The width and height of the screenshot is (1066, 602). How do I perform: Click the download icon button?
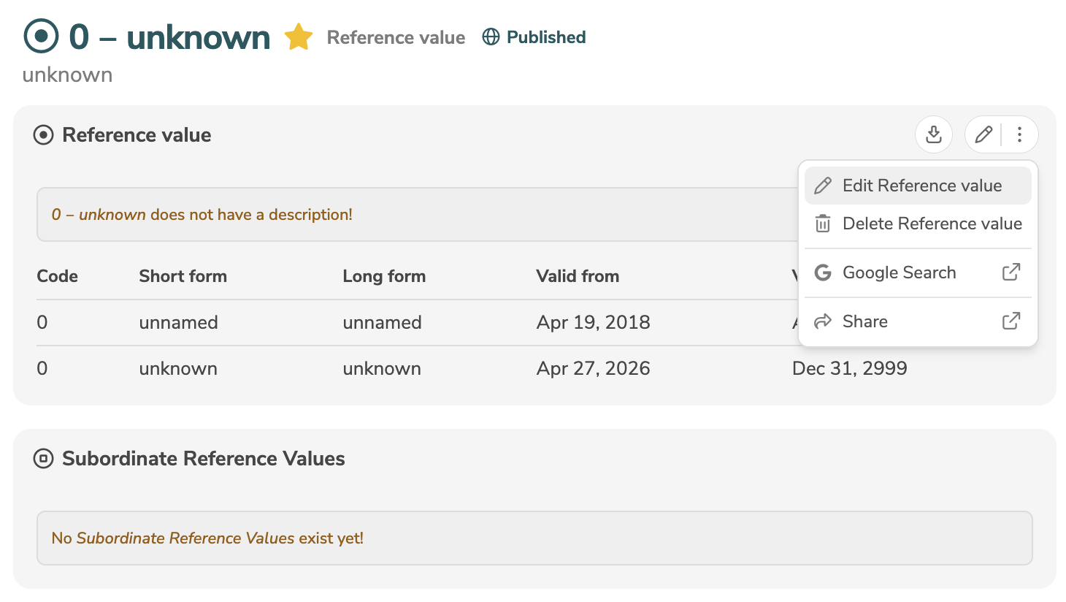(933, 134)
